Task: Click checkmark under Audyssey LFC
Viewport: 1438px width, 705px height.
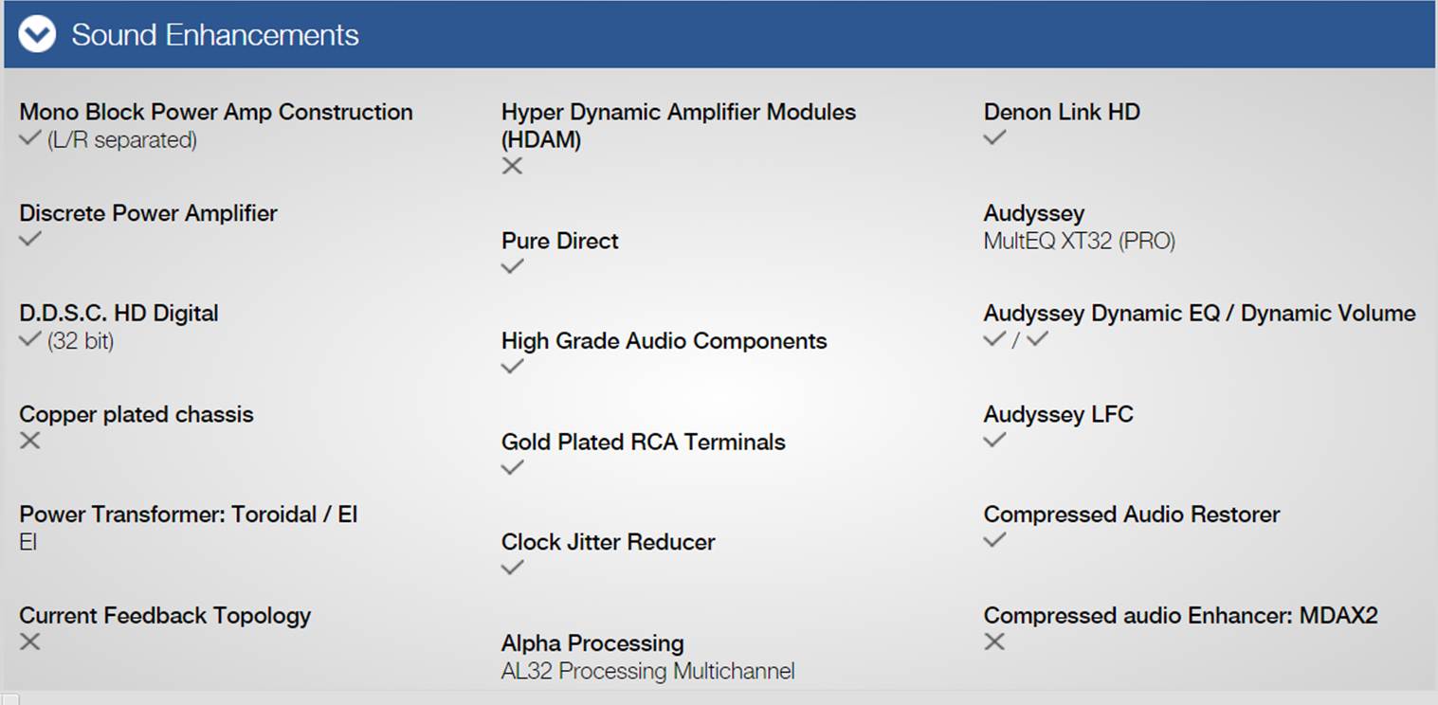Action: click(x=994, y=440)
